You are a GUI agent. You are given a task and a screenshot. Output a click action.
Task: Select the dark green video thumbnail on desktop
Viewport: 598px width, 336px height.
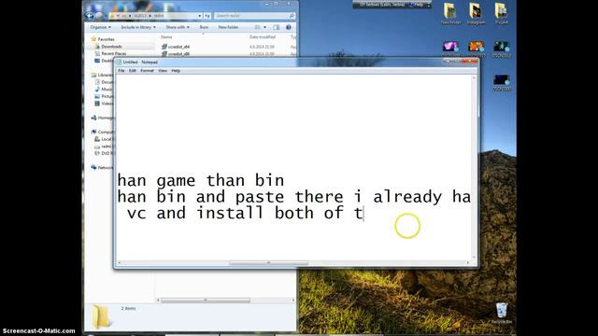[501, 49]
